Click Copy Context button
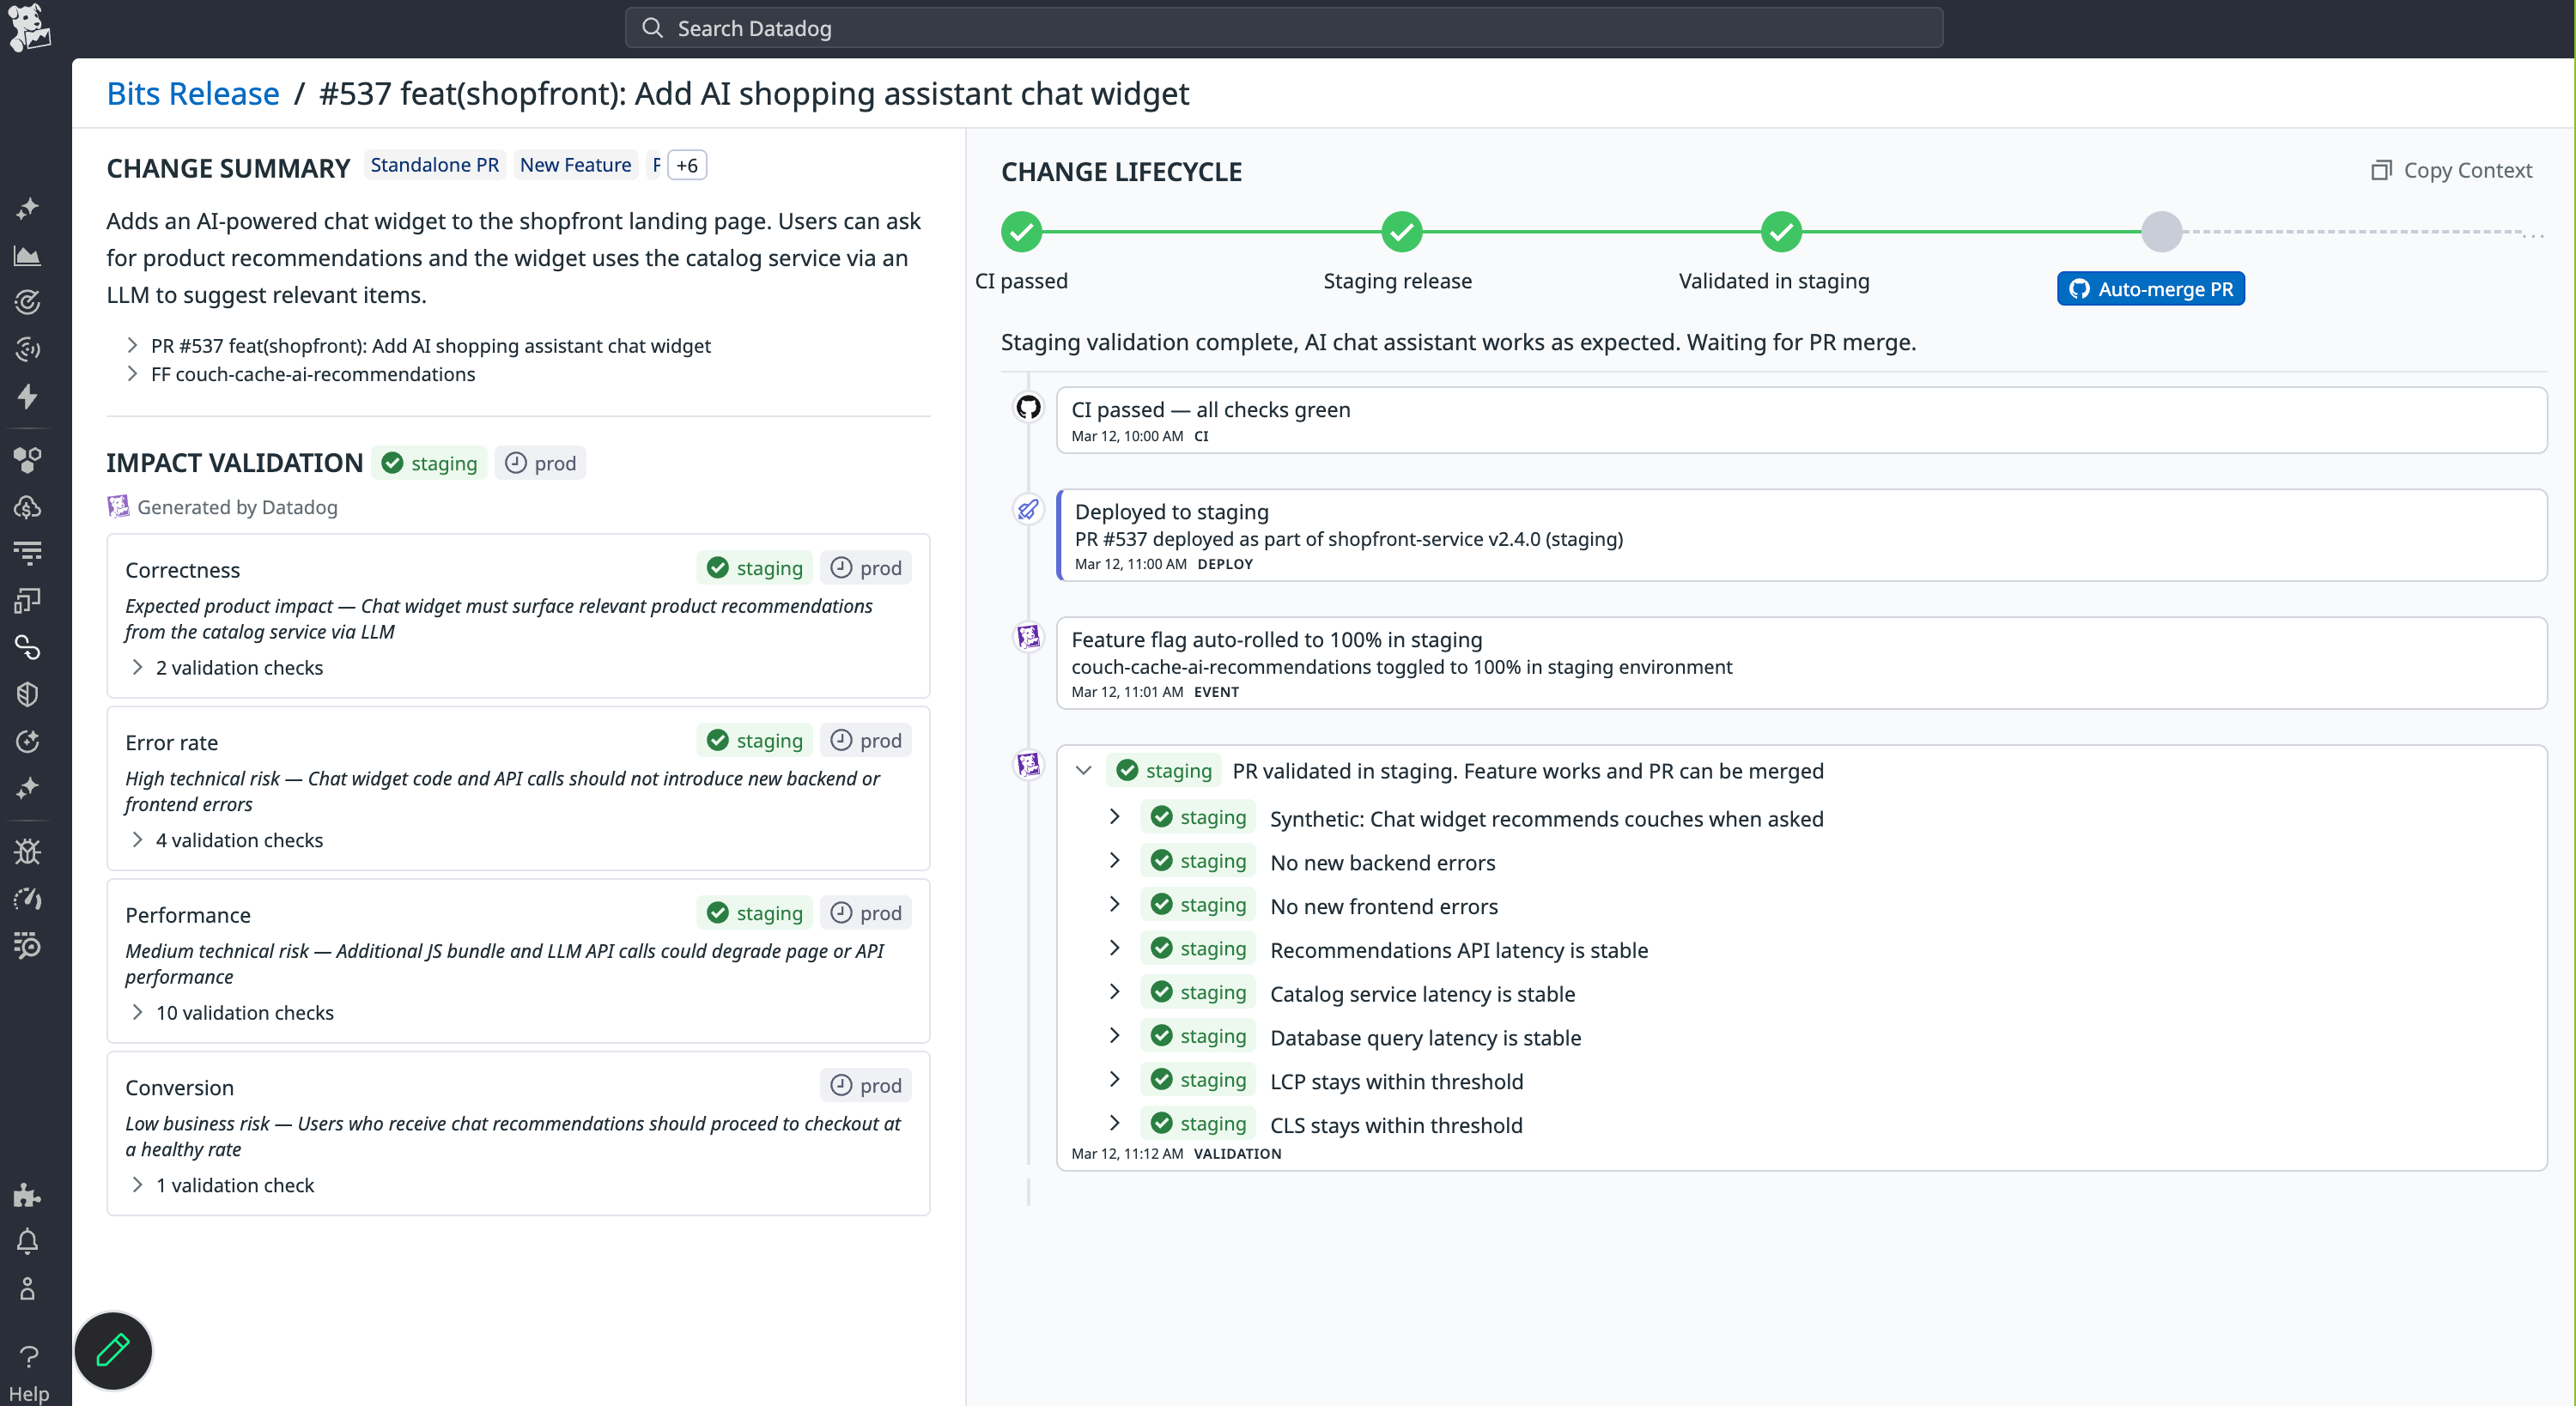 (x=2452, y=170)
